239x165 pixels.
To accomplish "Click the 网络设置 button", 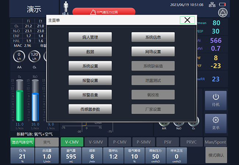I will click(153, 52).
